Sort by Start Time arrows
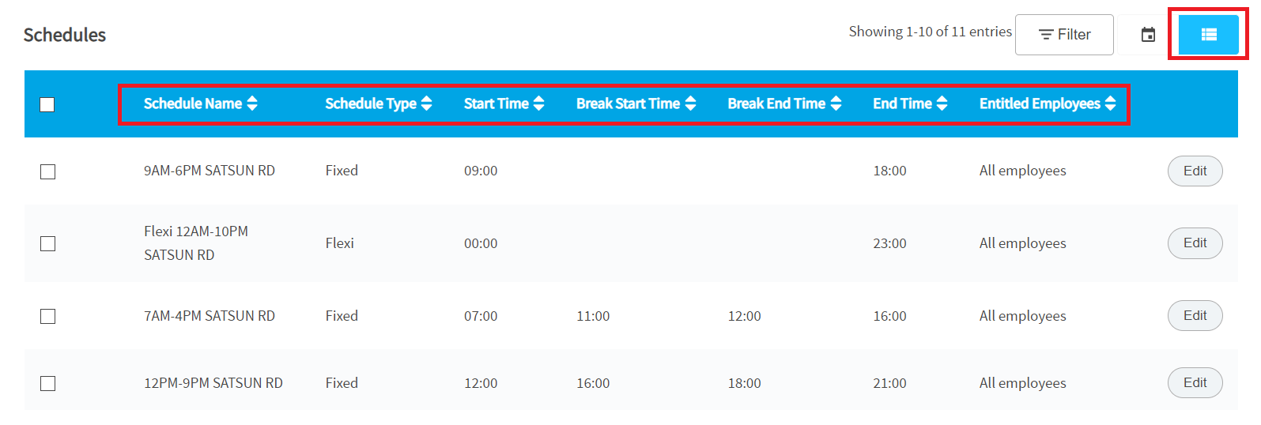1261x425 pixels. 539,103
